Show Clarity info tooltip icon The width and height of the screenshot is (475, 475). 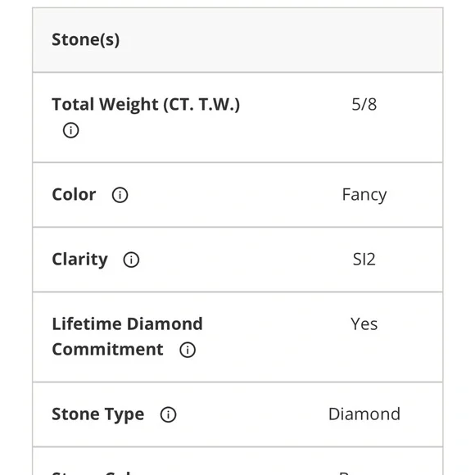click(131, 260)
